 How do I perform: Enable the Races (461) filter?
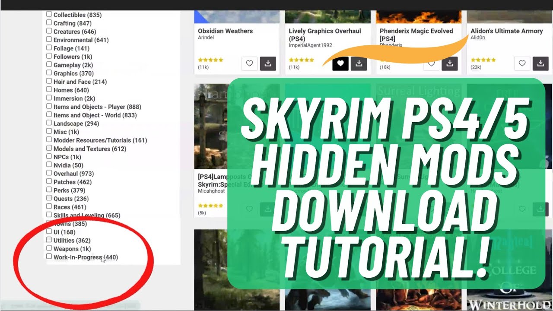tap(49, 206)
